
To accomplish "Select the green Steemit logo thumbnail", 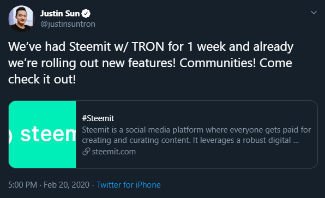I will click(43, 134).
